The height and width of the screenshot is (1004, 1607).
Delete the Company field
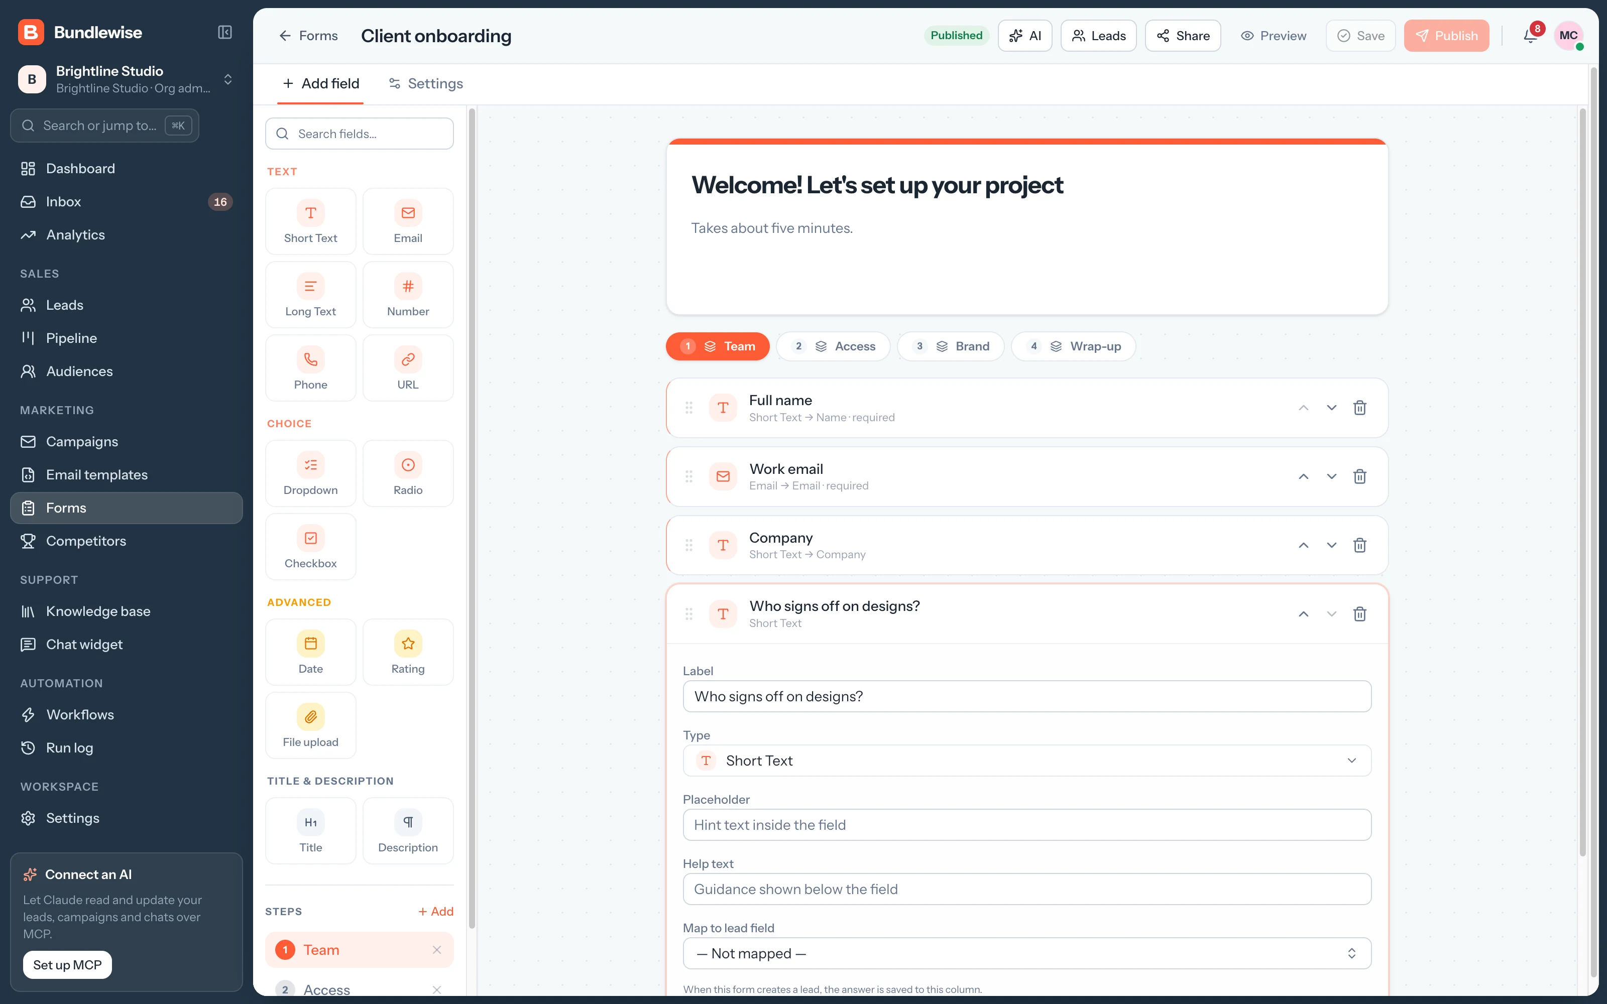pyautogui.click(x=1359, y=545)
